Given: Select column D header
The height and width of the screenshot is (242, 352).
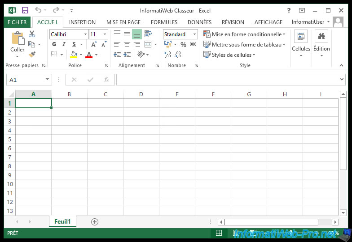Looking at the screenshot, I should (x=141, y=94).
